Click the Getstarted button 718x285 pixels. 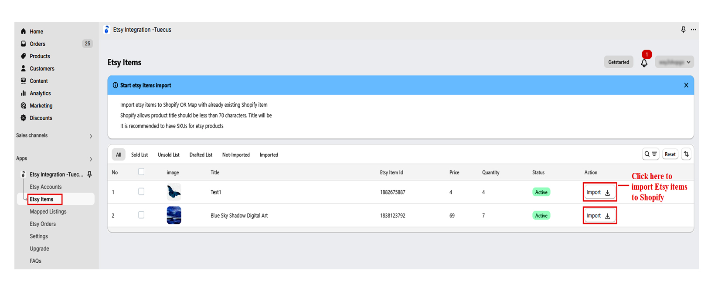(x=619, y=62)
